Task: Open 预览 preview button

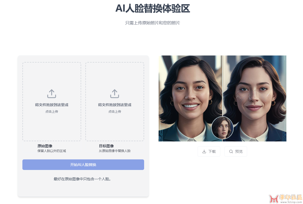Action: click(x=236, y=151)
